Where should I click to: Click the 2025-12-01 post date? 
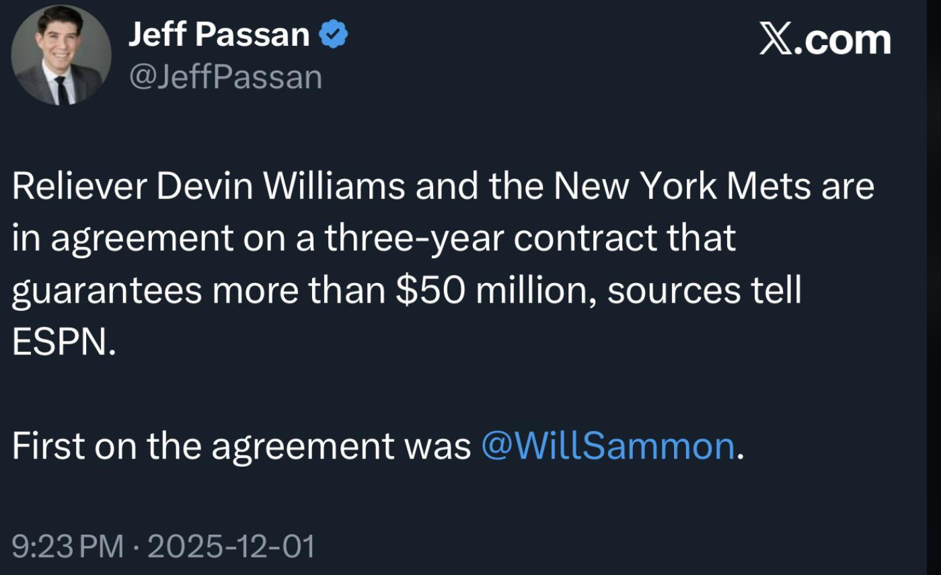tap(231, 546)
